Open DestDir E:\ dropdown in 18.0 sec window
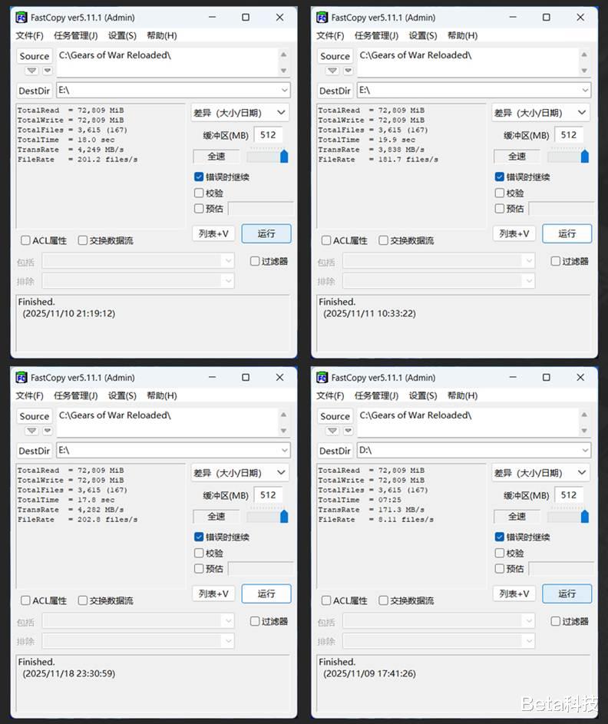This screenshot has width=608, height=724. click(x=284, y=90)
